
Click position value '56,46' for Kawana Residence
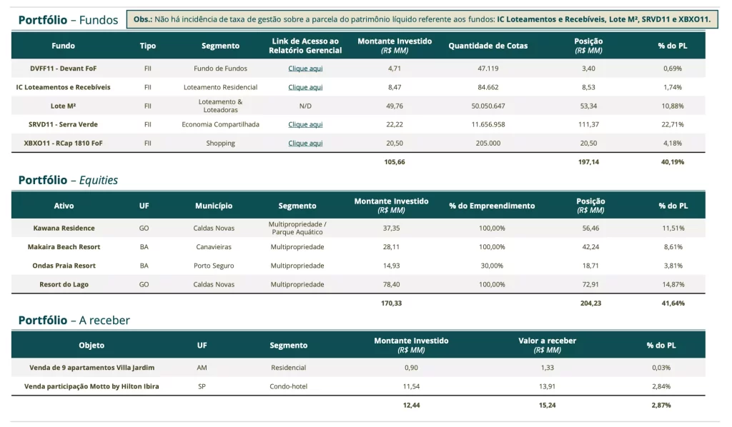[x=590, y=228]
